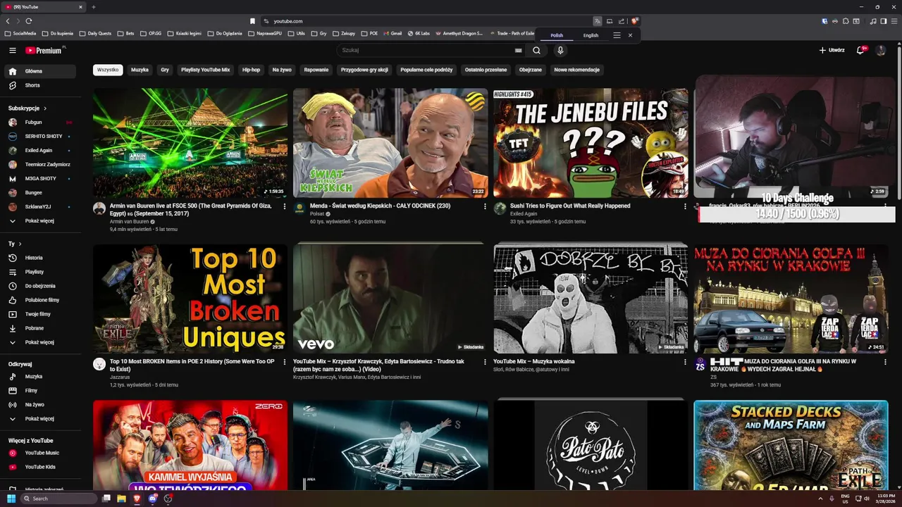Select the Playlisty YouTube Mix chip

(205, 70)
